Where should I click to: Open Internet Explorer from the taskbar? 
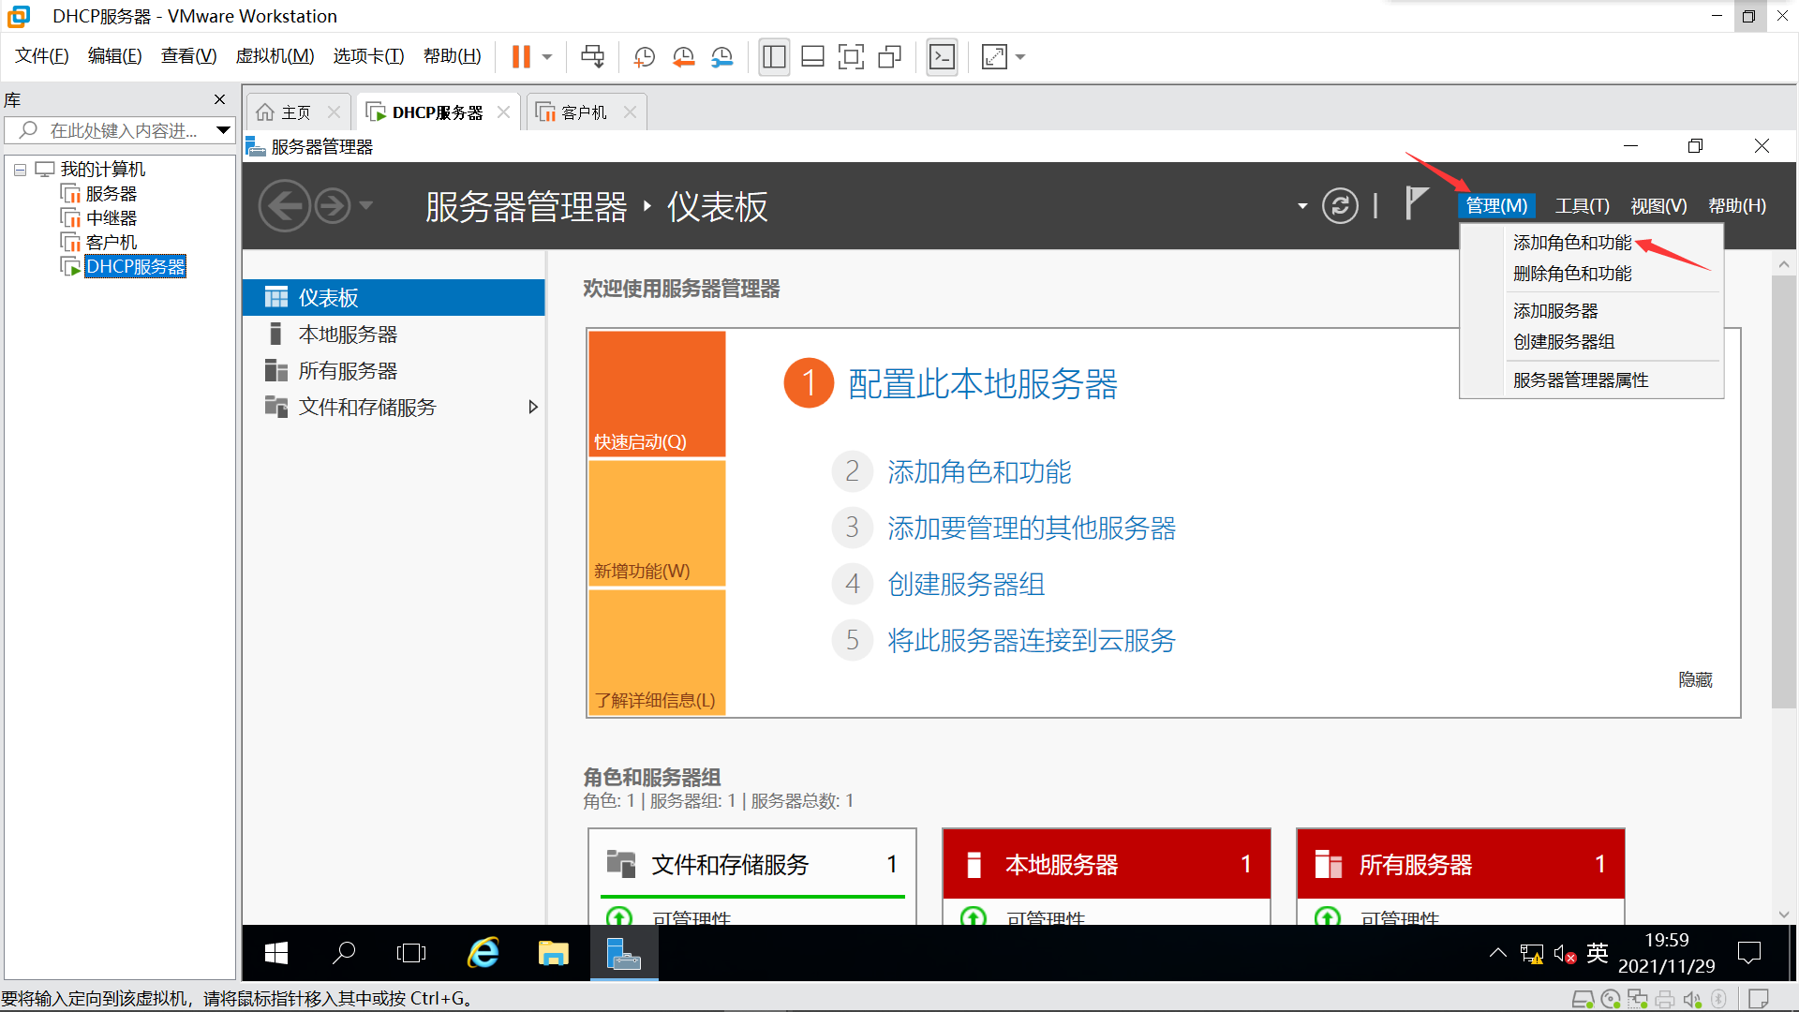483,954
